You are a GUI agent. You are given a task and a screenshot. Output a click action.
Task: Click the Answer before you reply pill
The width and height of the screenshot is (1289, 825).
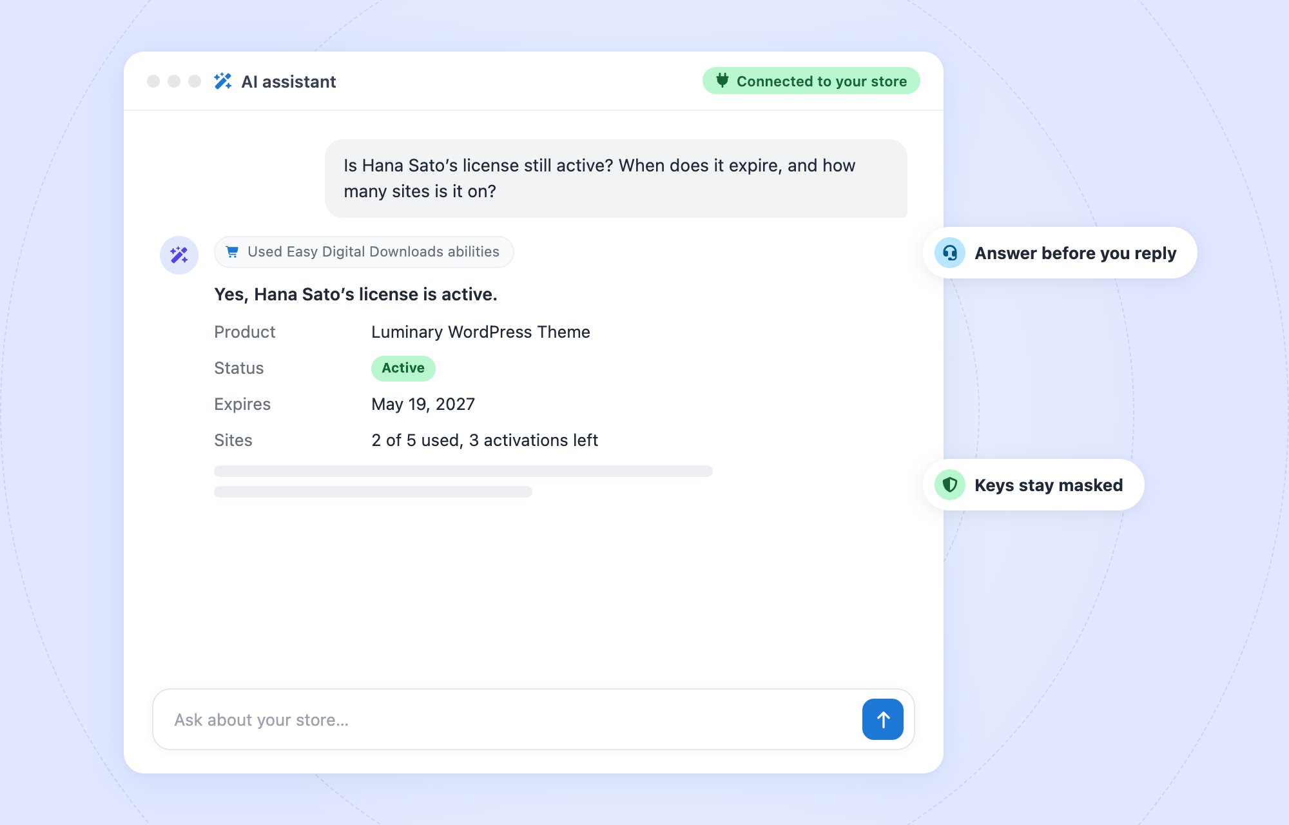1060,253
